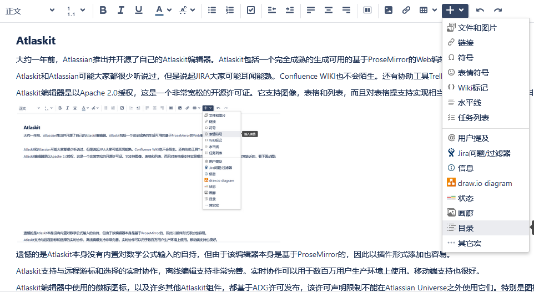Undo the last action
534x292 pixels.
point(480,10)
